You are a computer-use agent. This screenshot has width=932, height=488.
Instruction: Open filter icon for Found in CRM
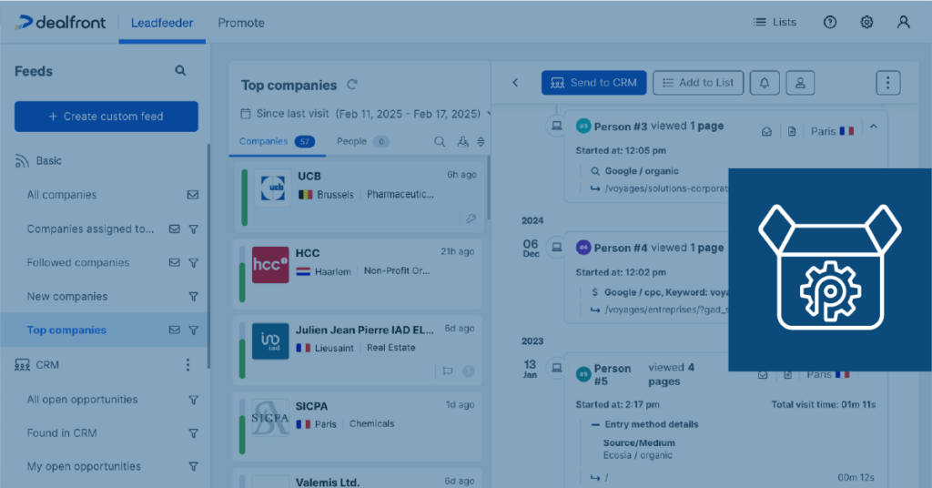[x=193, y=433]
